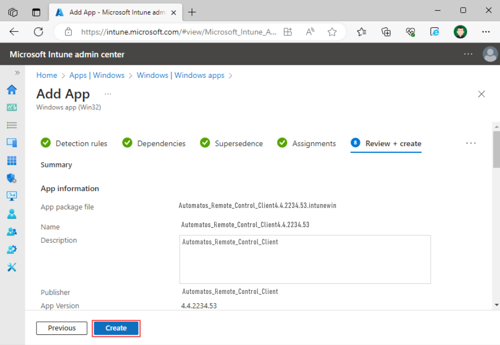Screen dimensions: 500x345
Task: Go to the Home breadcrumb
Action: click(47, 75)
